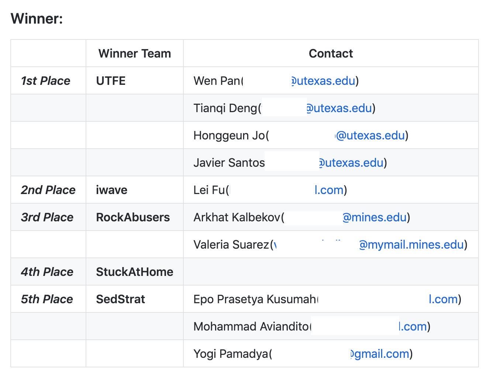Viewport: 487px width, 377px height.
Task: Click the RockAbusers team name
Action: (133, 217)
